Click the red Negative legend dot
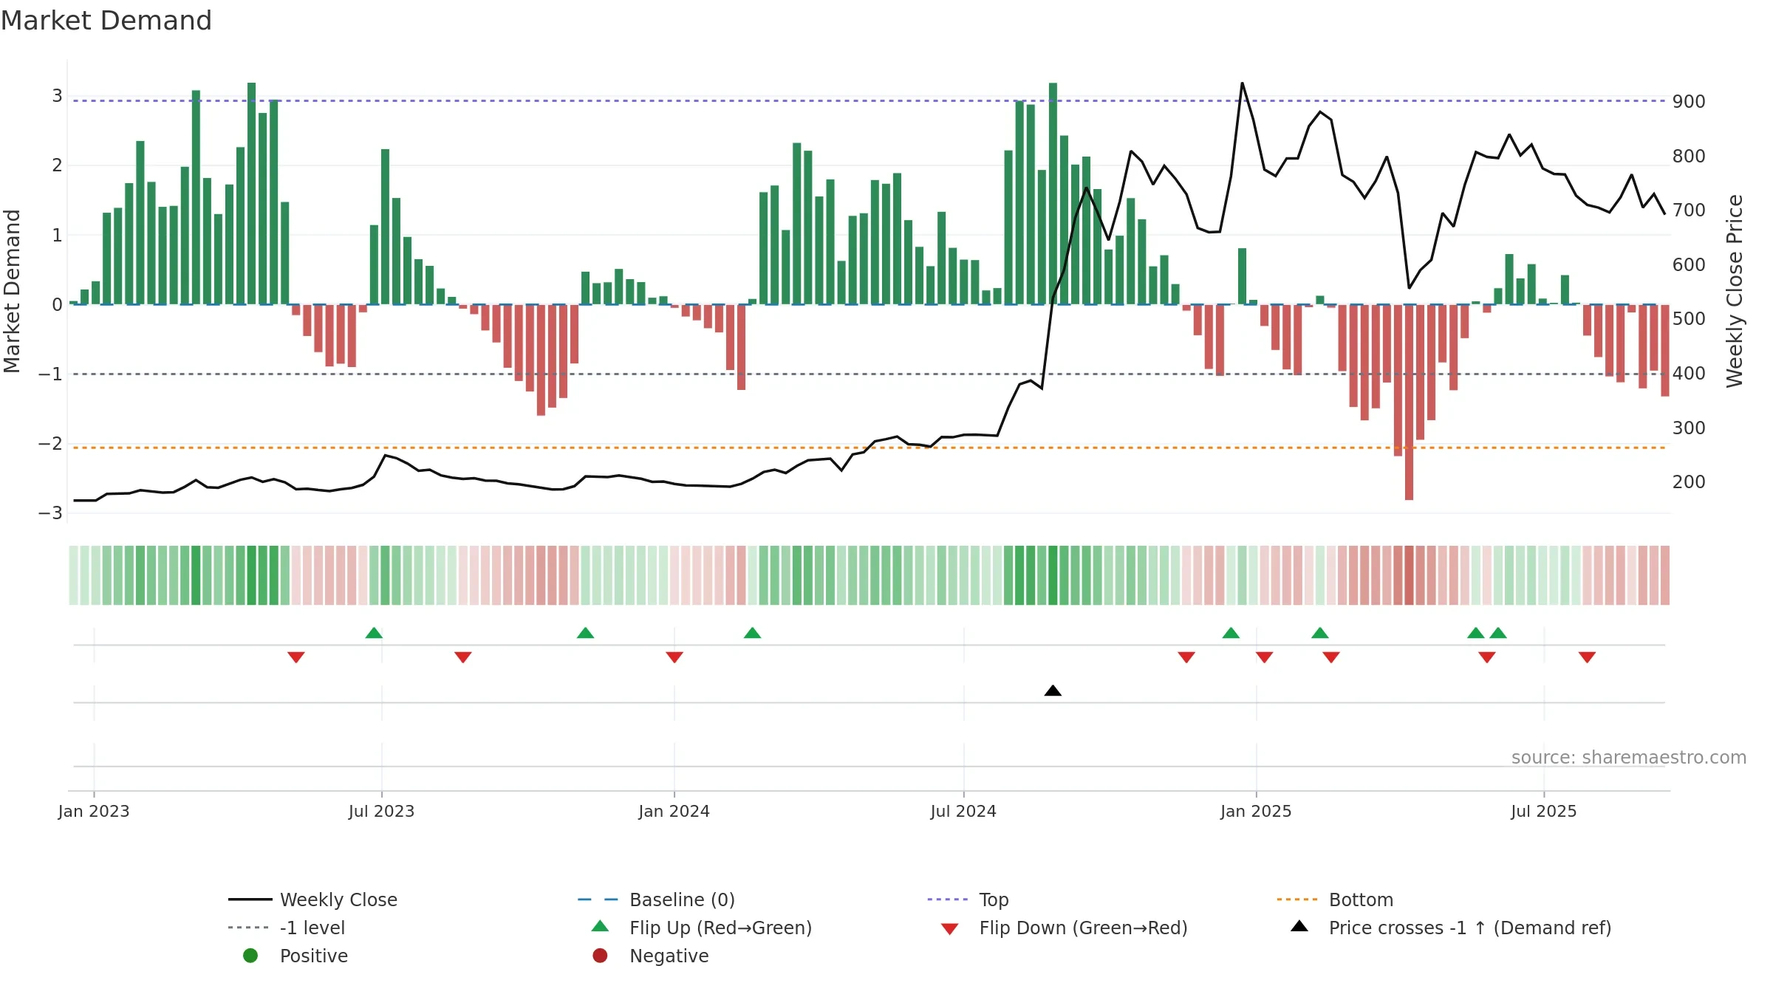Viewport: 1773px width, 997px height. click(600, 956)
